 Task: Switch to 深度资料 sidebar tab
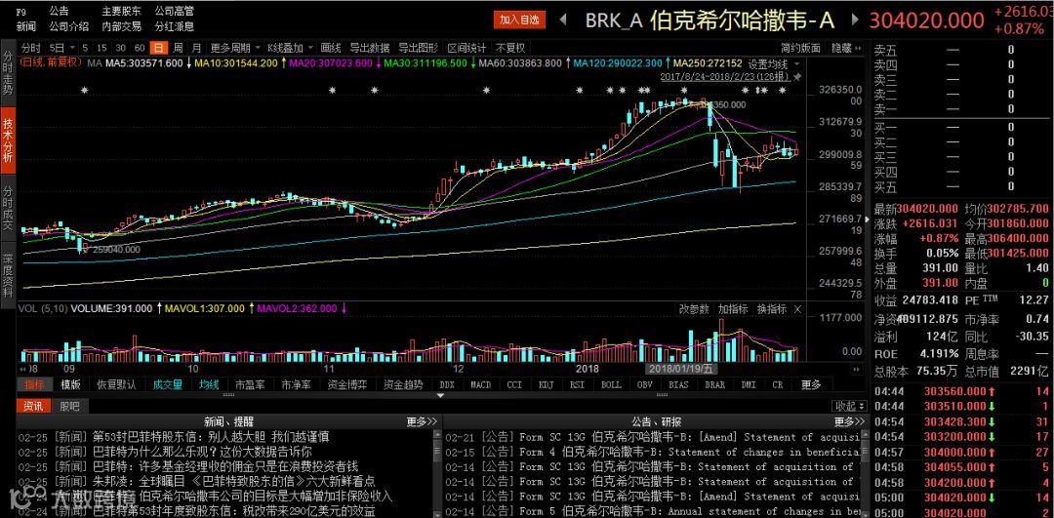pos(8,275)
